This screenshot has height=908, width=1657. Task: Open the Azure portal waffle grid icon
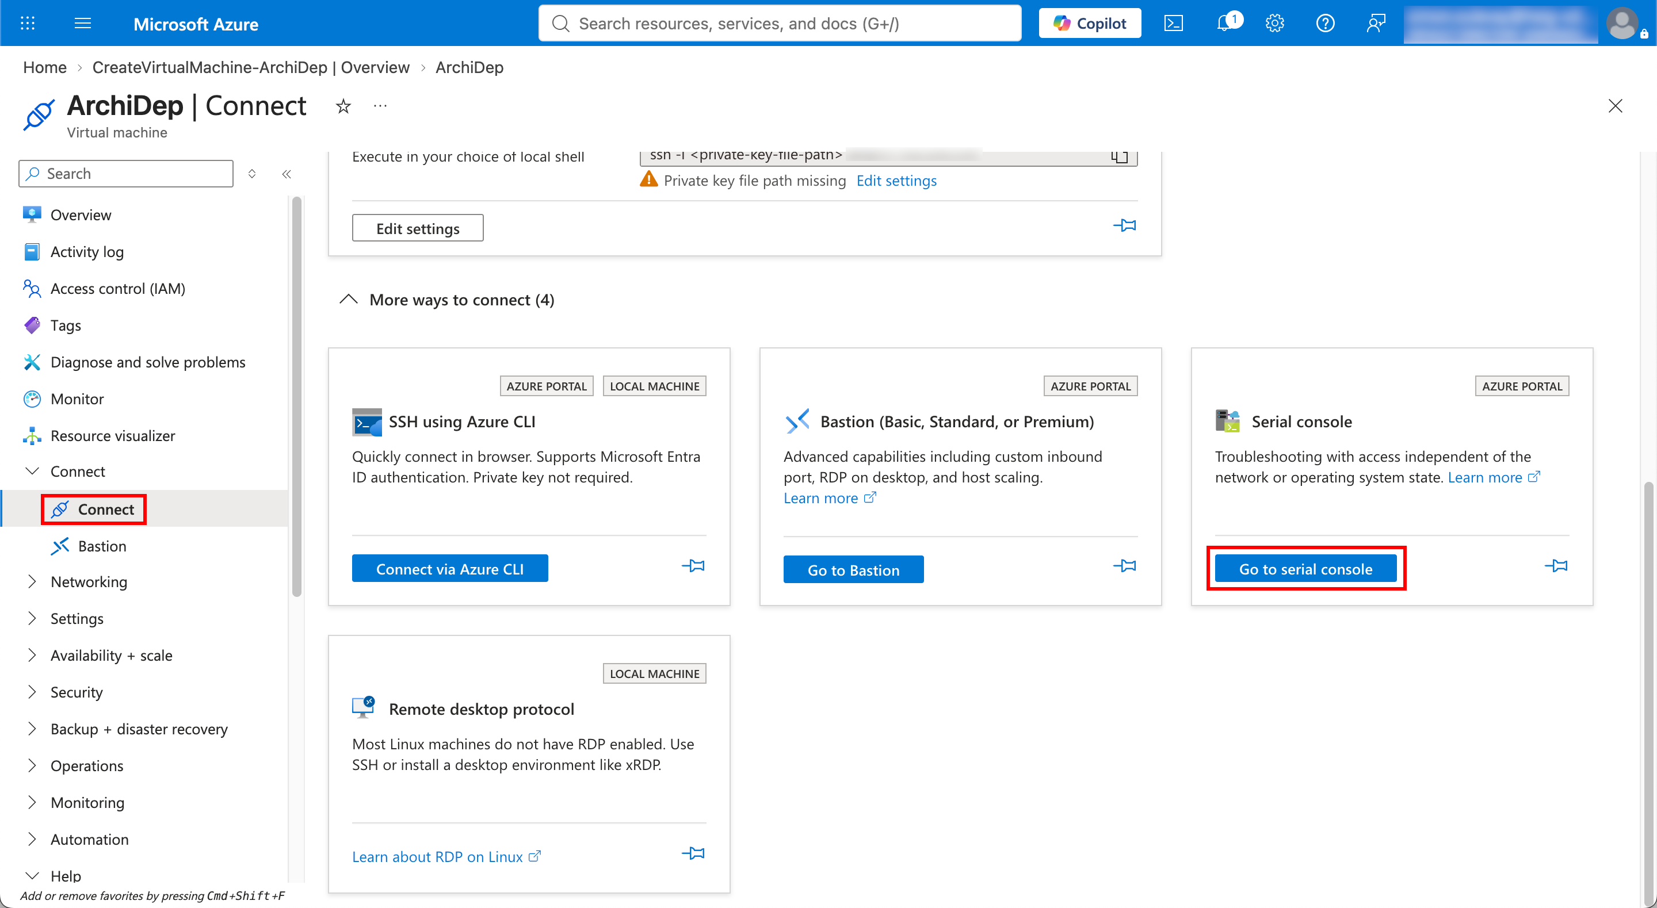(x=28, y=24)
